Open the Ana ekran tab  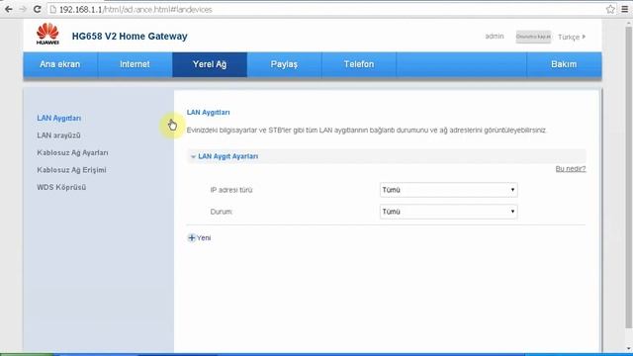(x=60, y=64)
